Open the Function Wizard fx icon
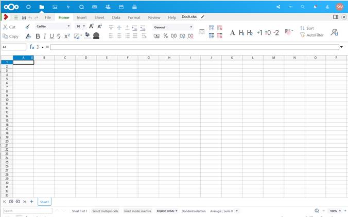Image resolution: width=348 pixels, height=217 pixels. (32, 47)
